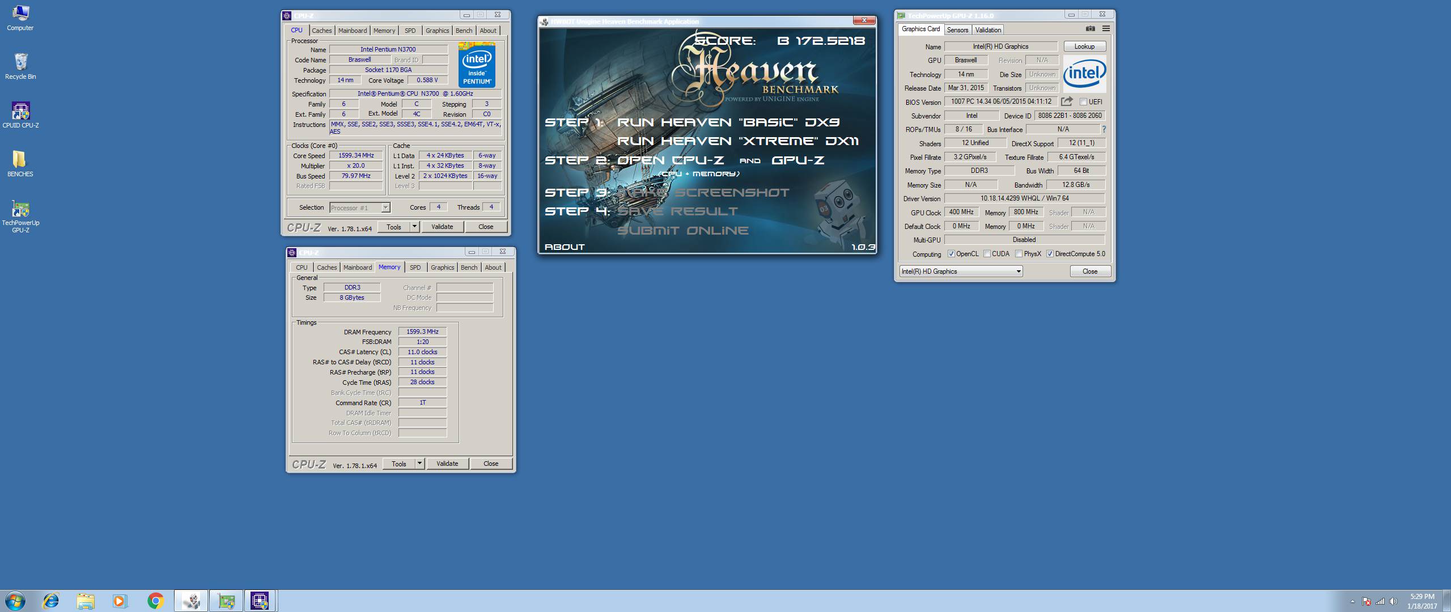Open GPU-Z hamburger menu
Screen dimensions: 1451x612
pos(1106,28)
